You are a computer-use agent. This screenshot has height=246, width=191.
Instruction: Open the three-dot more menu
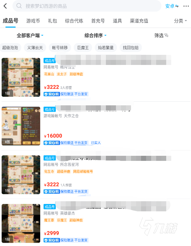tap(186, 6)
